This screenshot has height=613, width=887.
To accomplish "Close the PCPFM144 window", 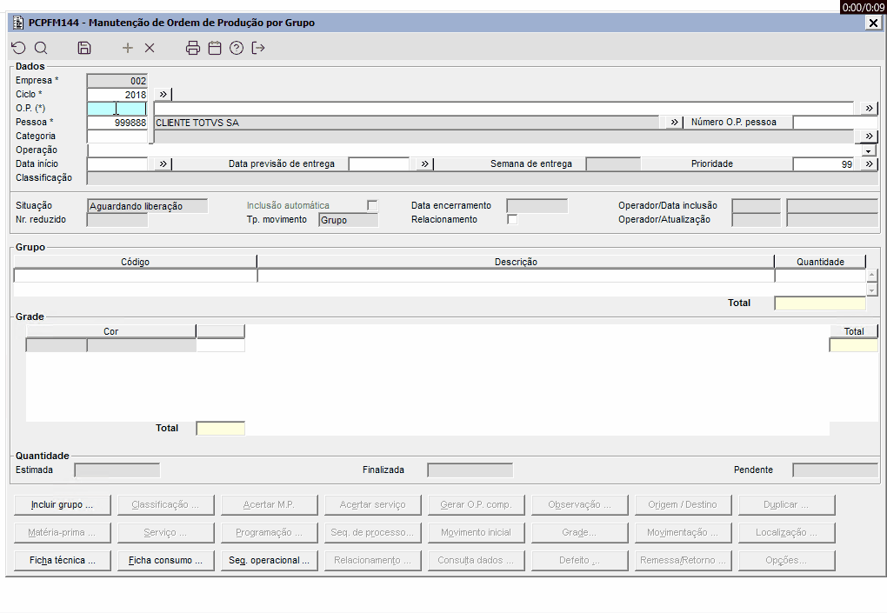I will click(873, 23).
